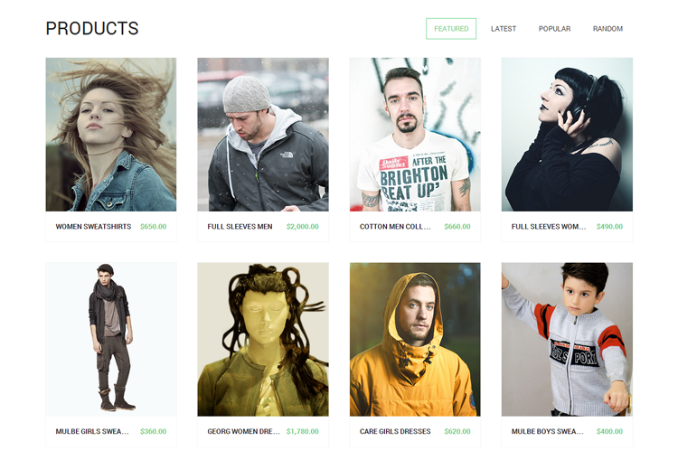Open the woman with headphones product image

(x=567, y=135)
